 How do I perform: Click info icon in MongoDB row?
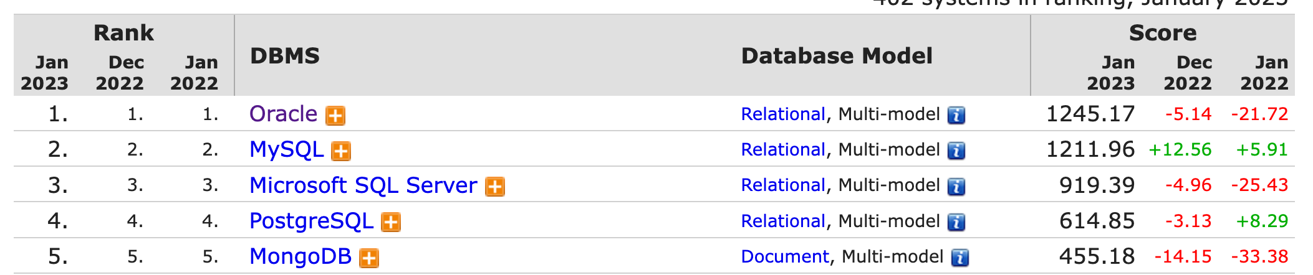[960, 258]
